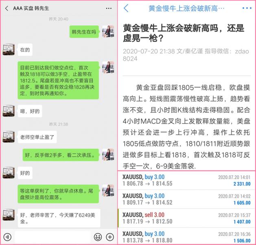Tap contact avatar beside 老师空单止盈了
Screen dimensions: 256x245
coord(9,137)
